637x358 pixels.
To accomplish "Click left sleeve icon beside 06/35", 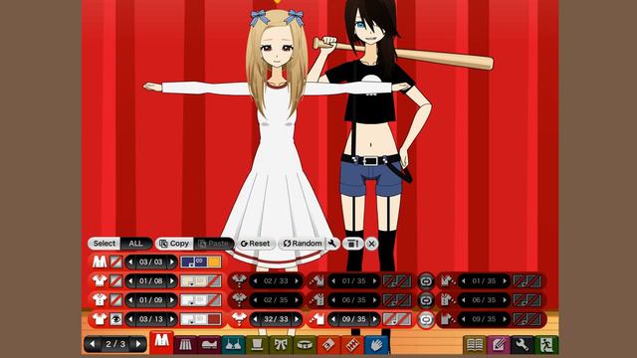I will tap(318, 300).
